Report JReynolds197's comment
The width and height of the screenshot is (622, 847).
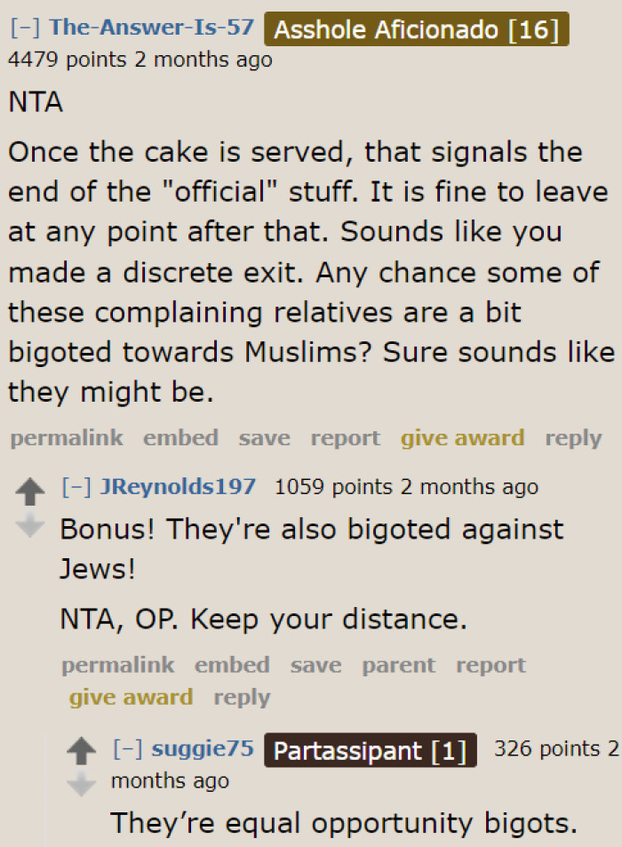point(490,665)
